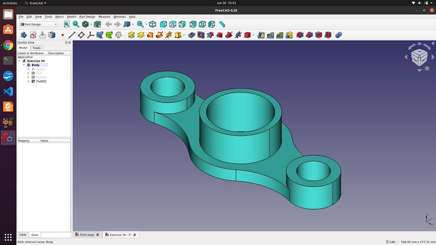Click Create datum point icon
The image size is (436, 245).
(62, 35)
